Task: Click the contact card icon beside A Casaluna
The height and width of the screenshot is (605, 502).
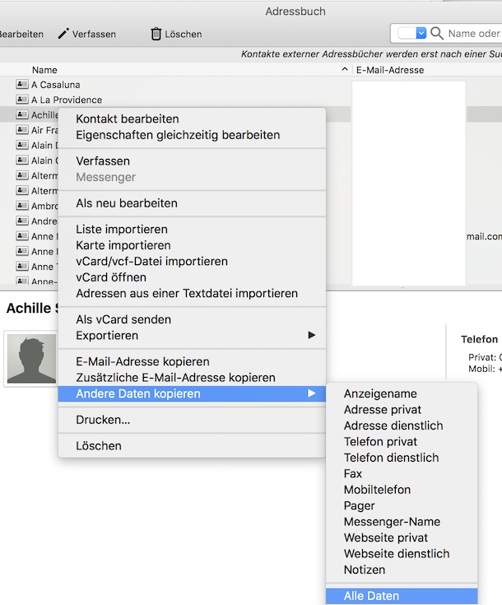Action: click(22, 85)
